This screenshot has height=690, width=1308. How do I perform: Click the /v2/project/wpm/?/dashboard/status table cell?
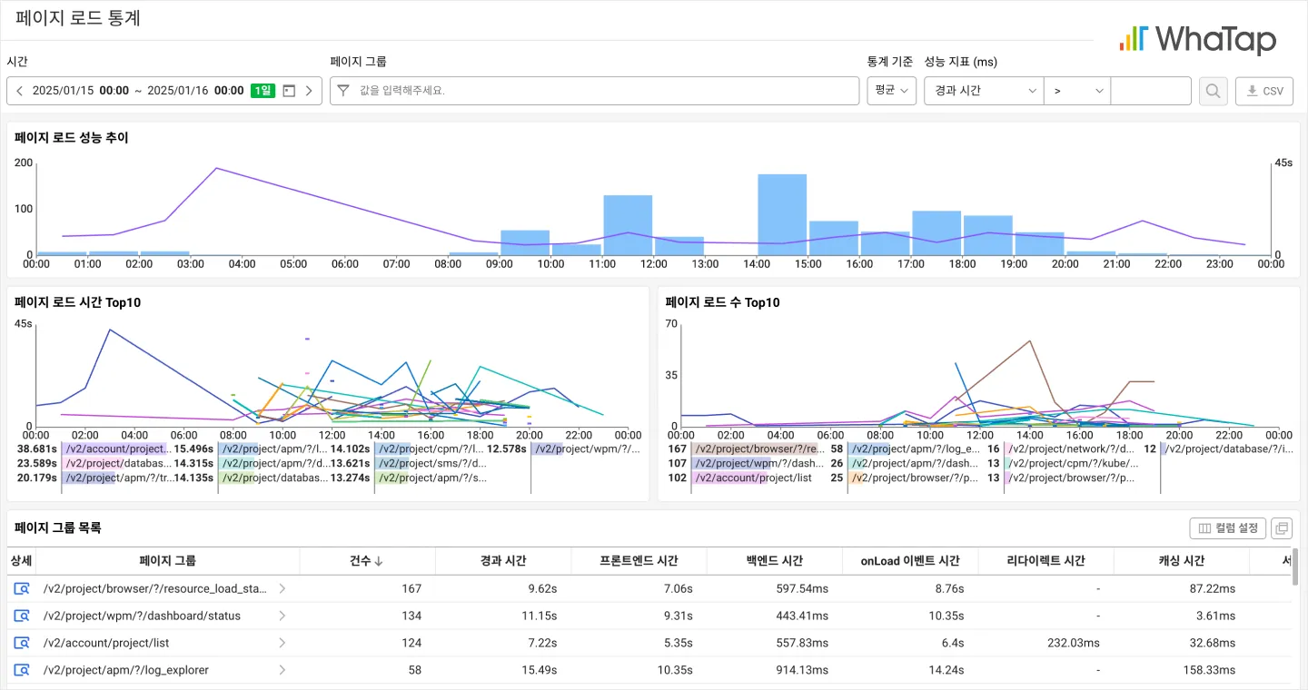(142, 616)
